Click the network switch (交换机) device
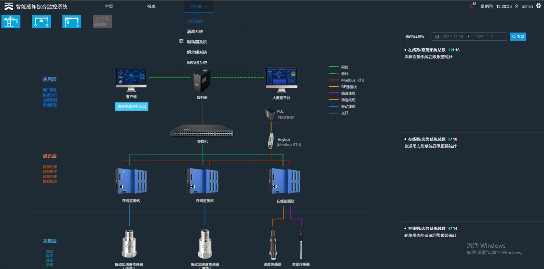Image resolution: width=544 pixels, height=269 pixels. point(202,131)
